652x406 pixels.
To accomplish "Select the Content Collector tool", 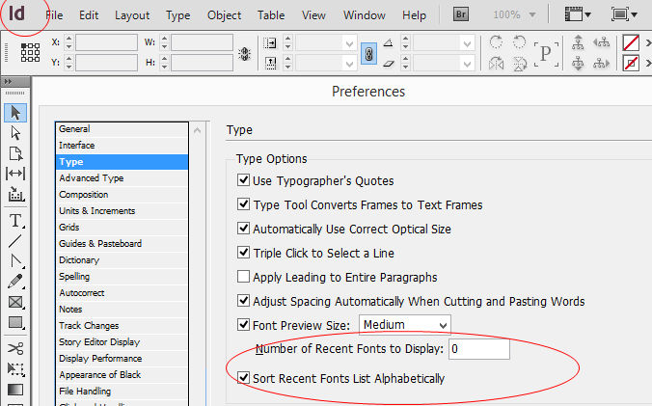I will (15, 194).
